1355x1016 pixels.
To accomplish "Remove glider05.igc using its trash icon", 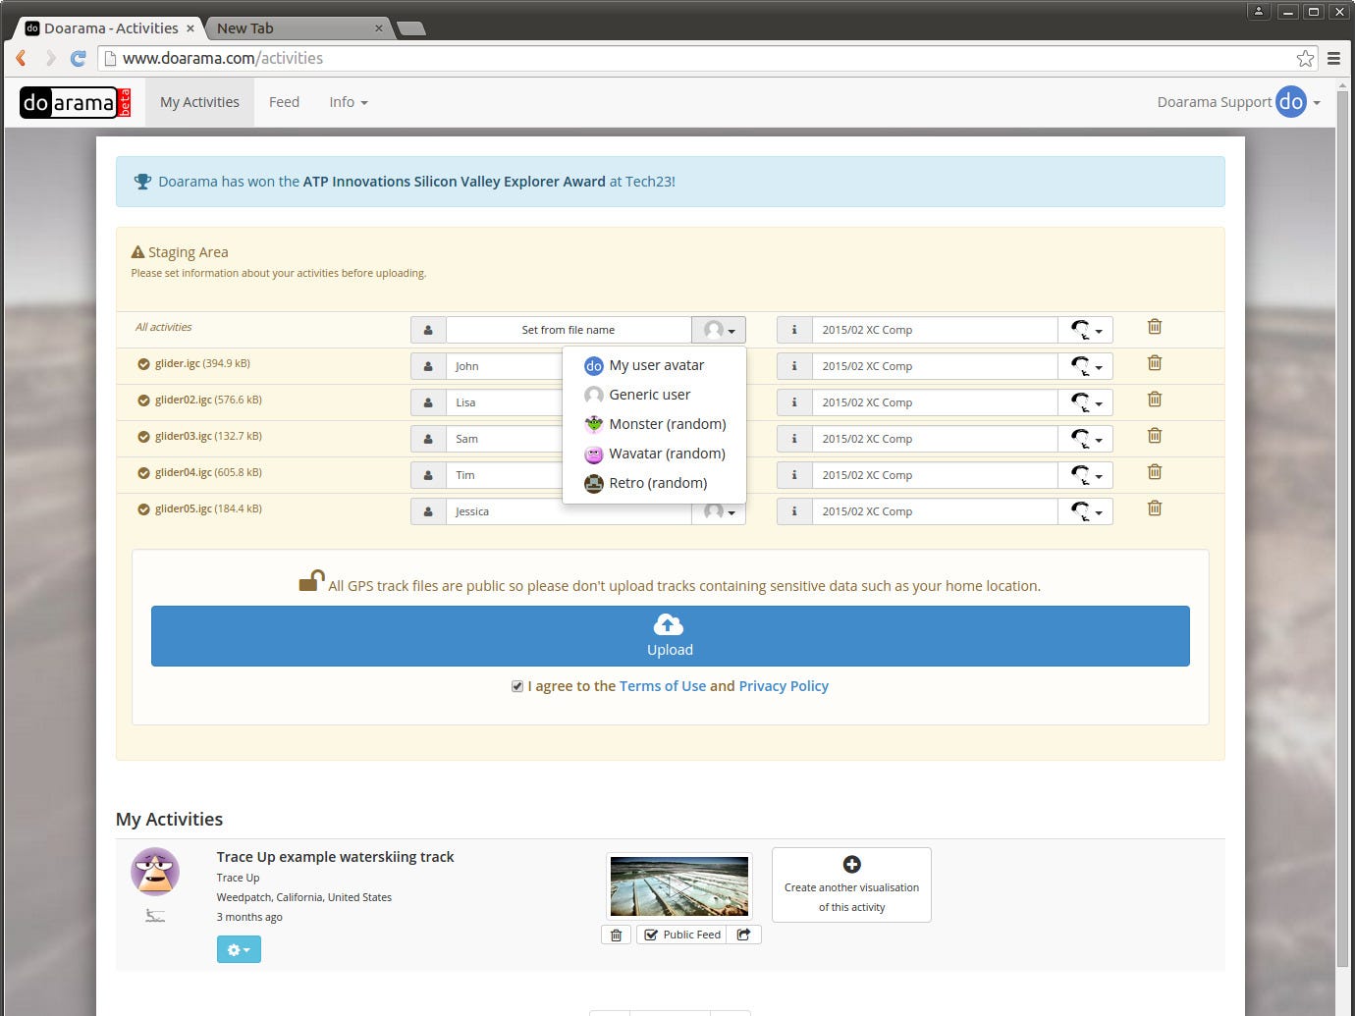I will click(1155, 508).
